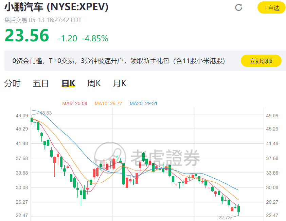Screen dimensions: 286x221
Task: Open the 月K monthly chart tab
Action: click(120, 83)
